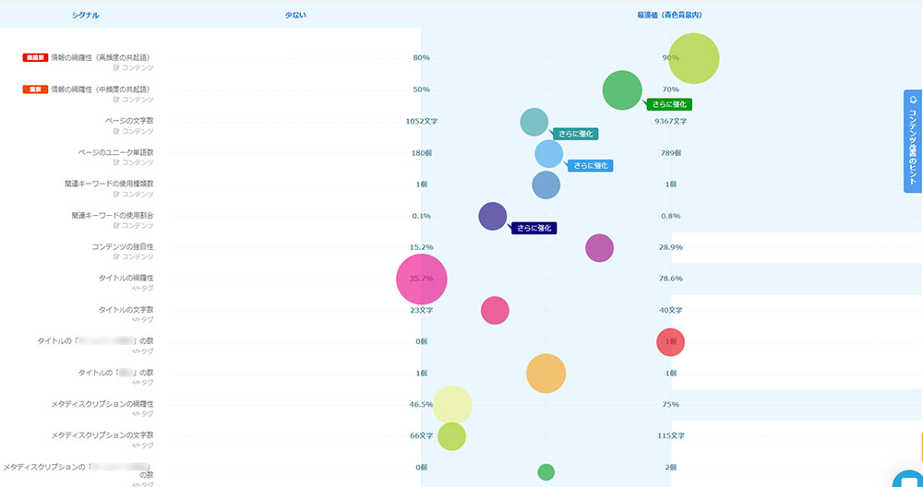
Task: Click the pale yellow bubble for メタディスクリプションの網羅性
Action: tap(451, 405)
